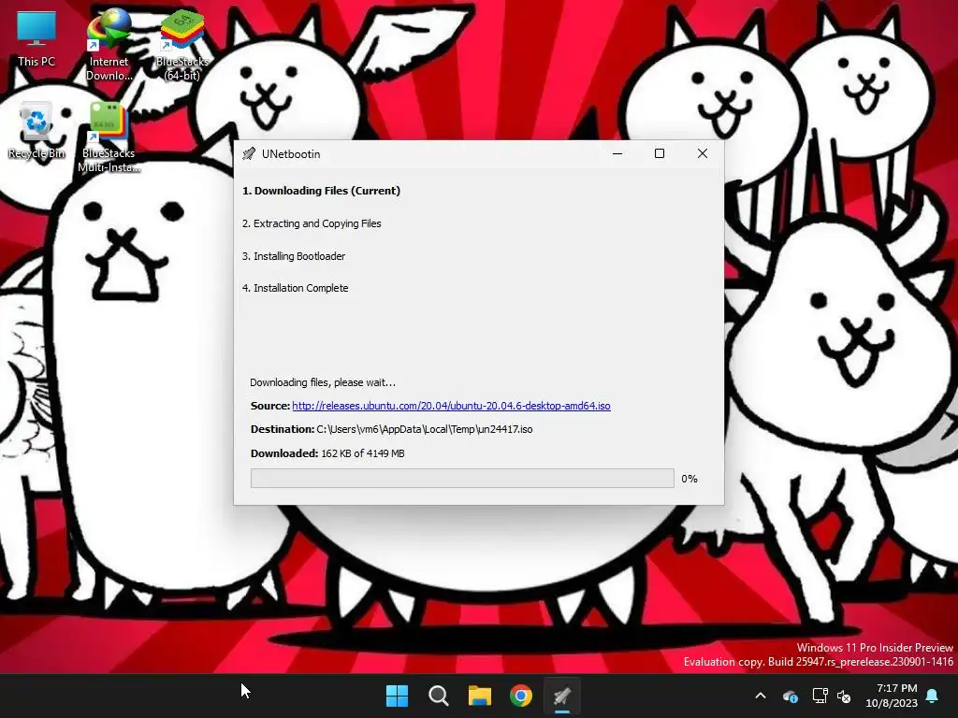Select BlueStacks (64-bit) desktop shortcut
The width and height of the screenshot is (958, 718).
(x=182, y=45)
